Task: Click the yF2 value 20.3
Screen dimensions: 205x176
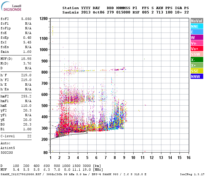Action: (x=27, y=110)
